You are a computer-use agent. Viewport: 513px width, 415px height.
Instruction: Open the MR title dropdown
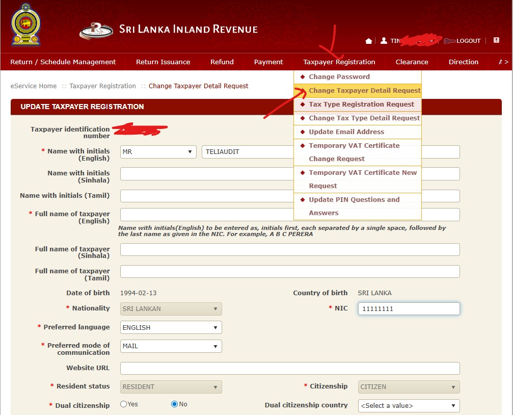pos(158,152)
